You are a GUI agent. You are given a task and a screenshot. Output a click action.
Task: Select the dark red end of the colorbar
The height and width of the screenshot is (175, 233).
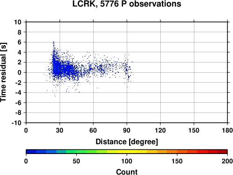[x=222, y=152]
